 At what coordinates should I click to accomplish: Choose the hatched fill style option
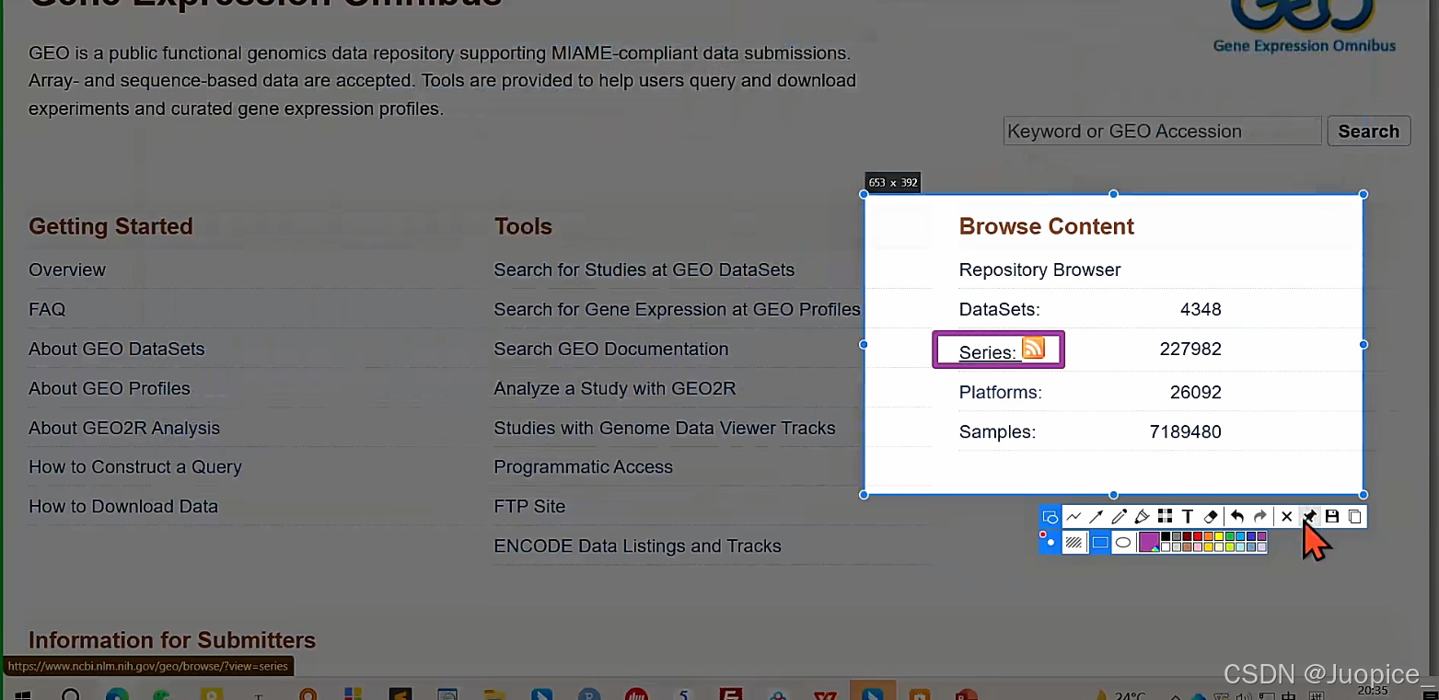point(1074,543)
